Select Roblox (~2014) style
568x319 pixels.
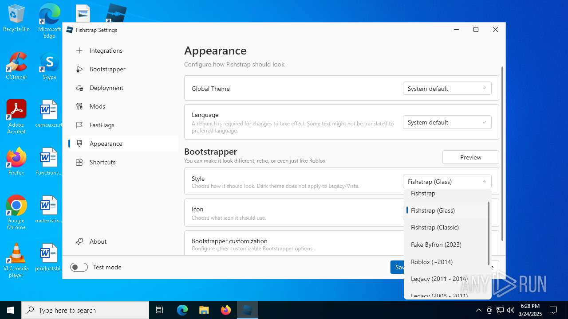tap(446, 262)
